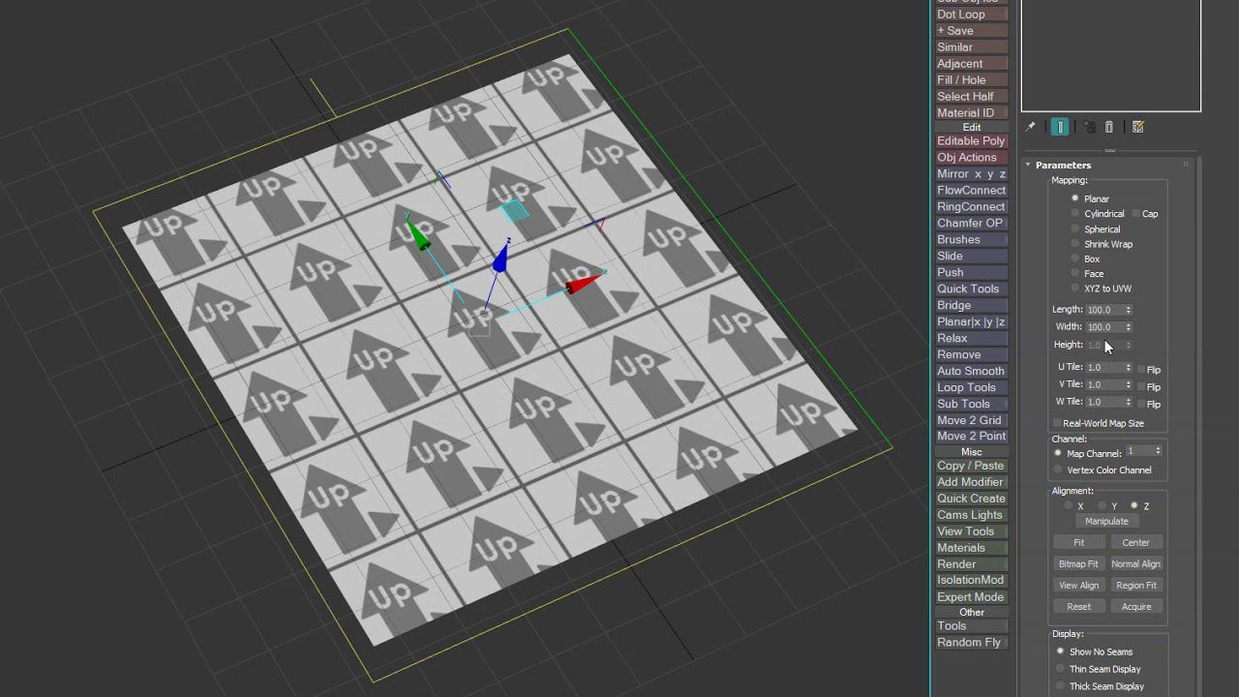Viewport: 1239px width, 697px height.
Task: Set alignment axis to Z
Action: click(x=1134, y=506)
